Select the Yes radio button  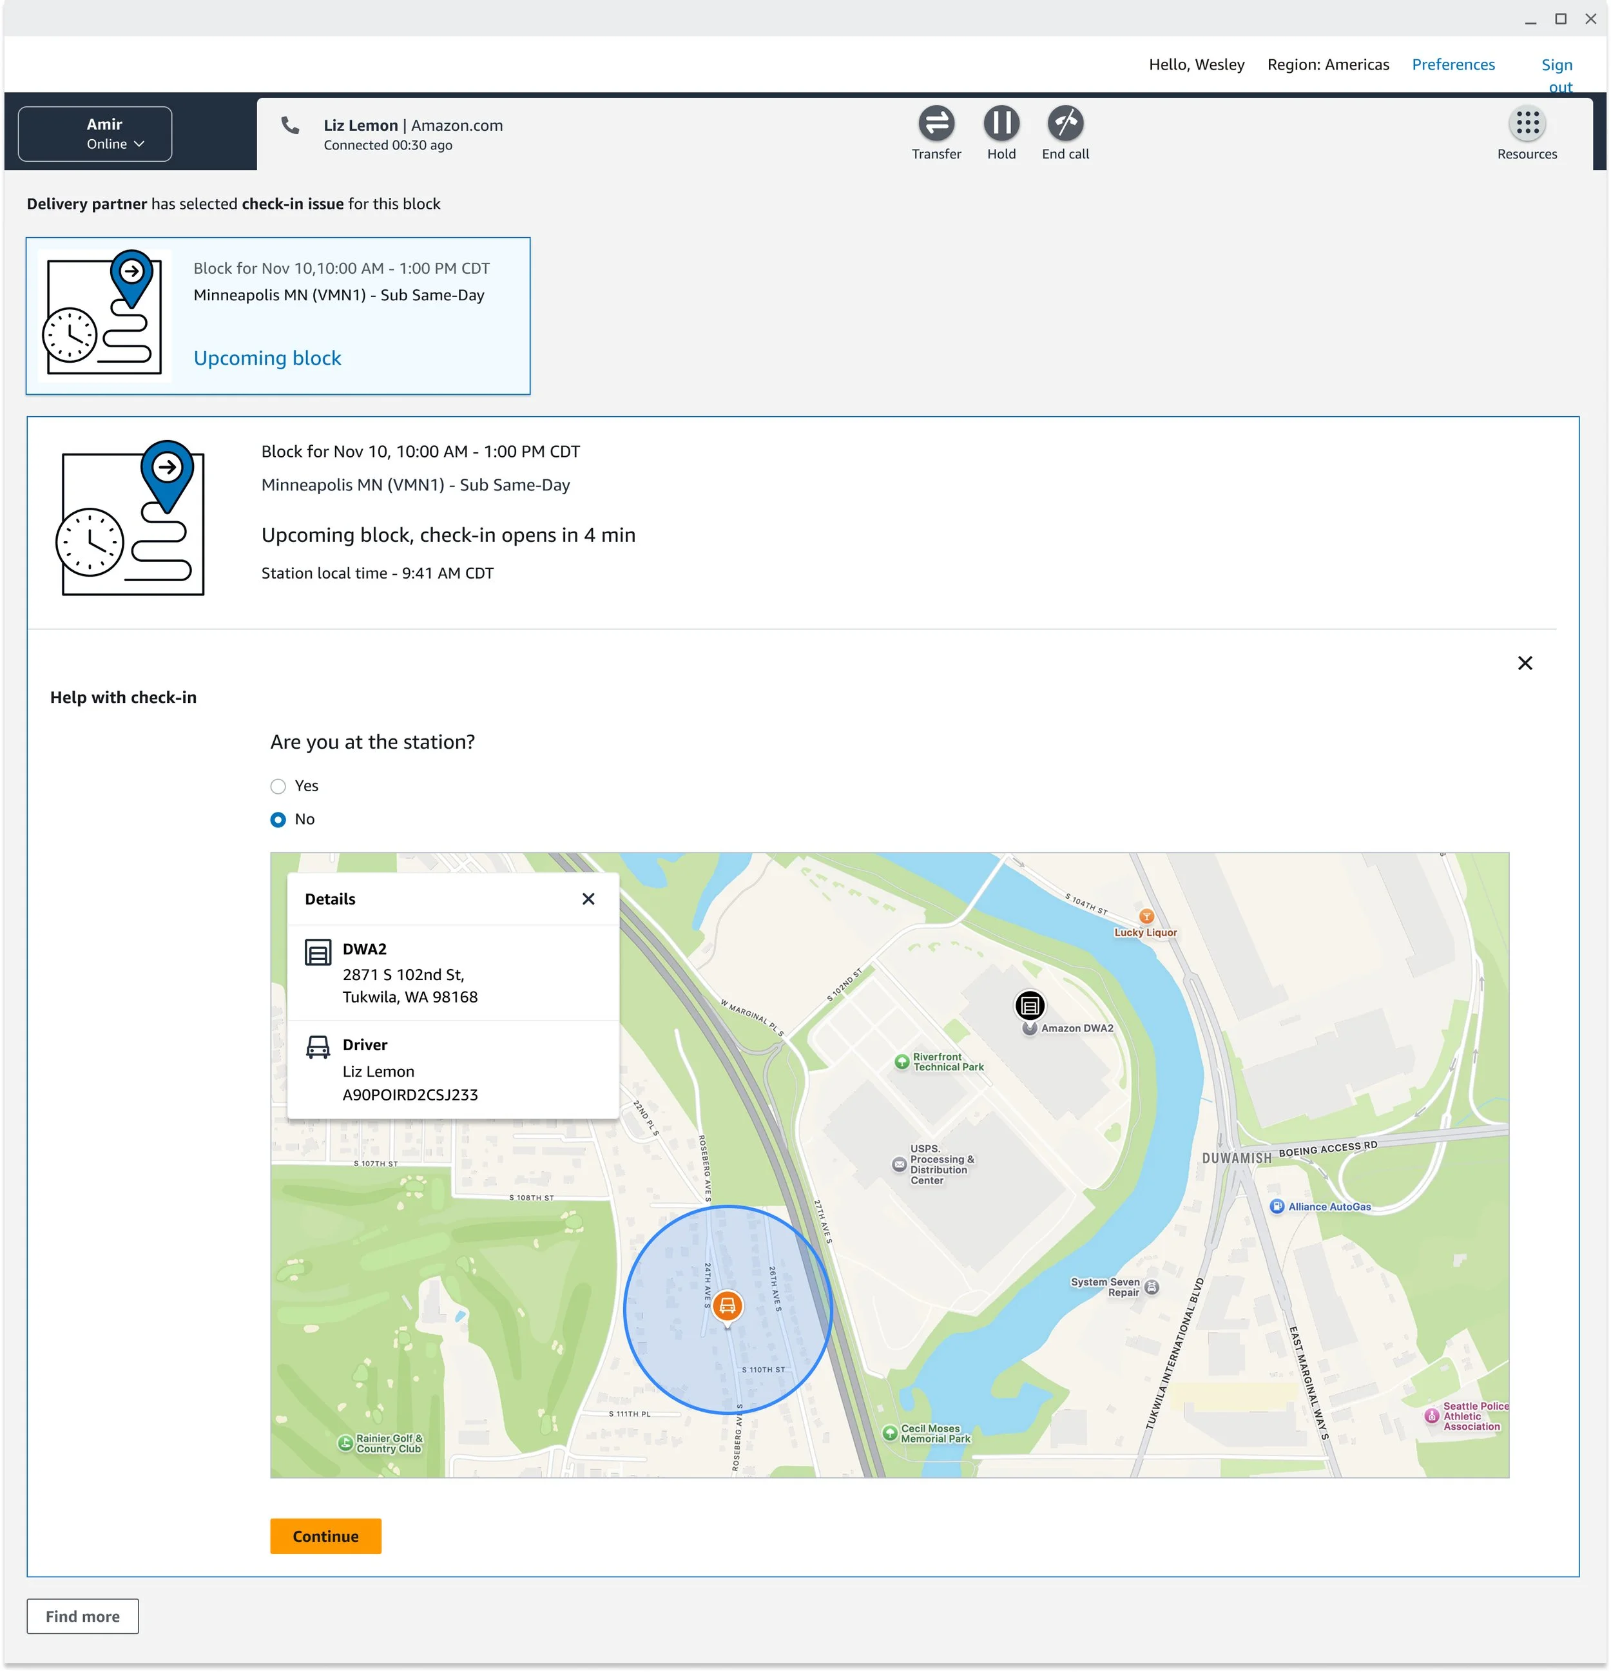tap(278, 787)
